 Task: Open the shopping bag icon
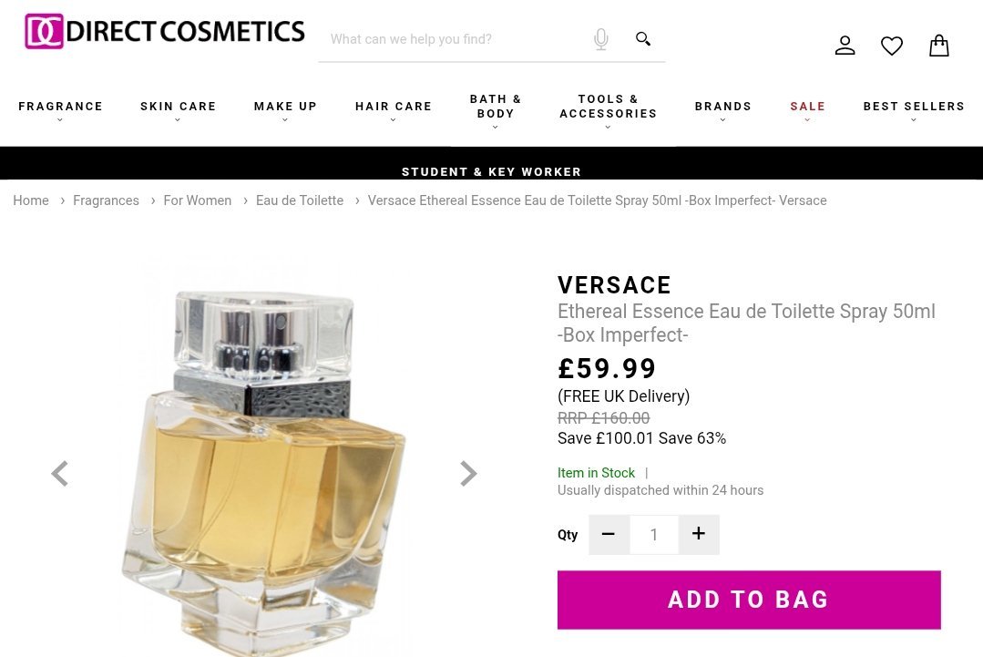pyautogui.click(x=938, y=46)
